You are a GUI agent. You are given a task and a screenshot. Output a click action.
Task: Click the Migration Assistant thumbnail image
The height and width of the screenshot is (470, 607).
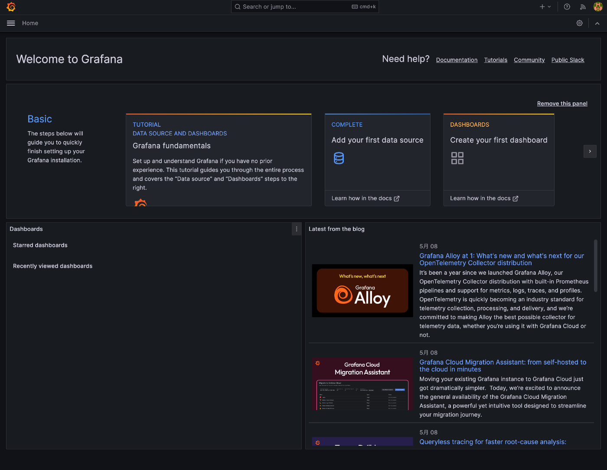click(x=362, y=384)
